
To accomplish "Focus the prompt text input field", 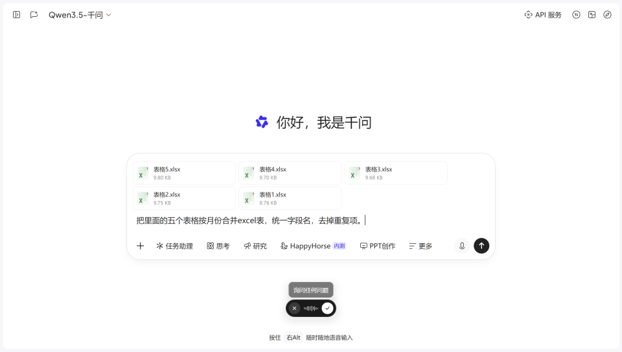I will pyautogui.click(x=311, y=220).
